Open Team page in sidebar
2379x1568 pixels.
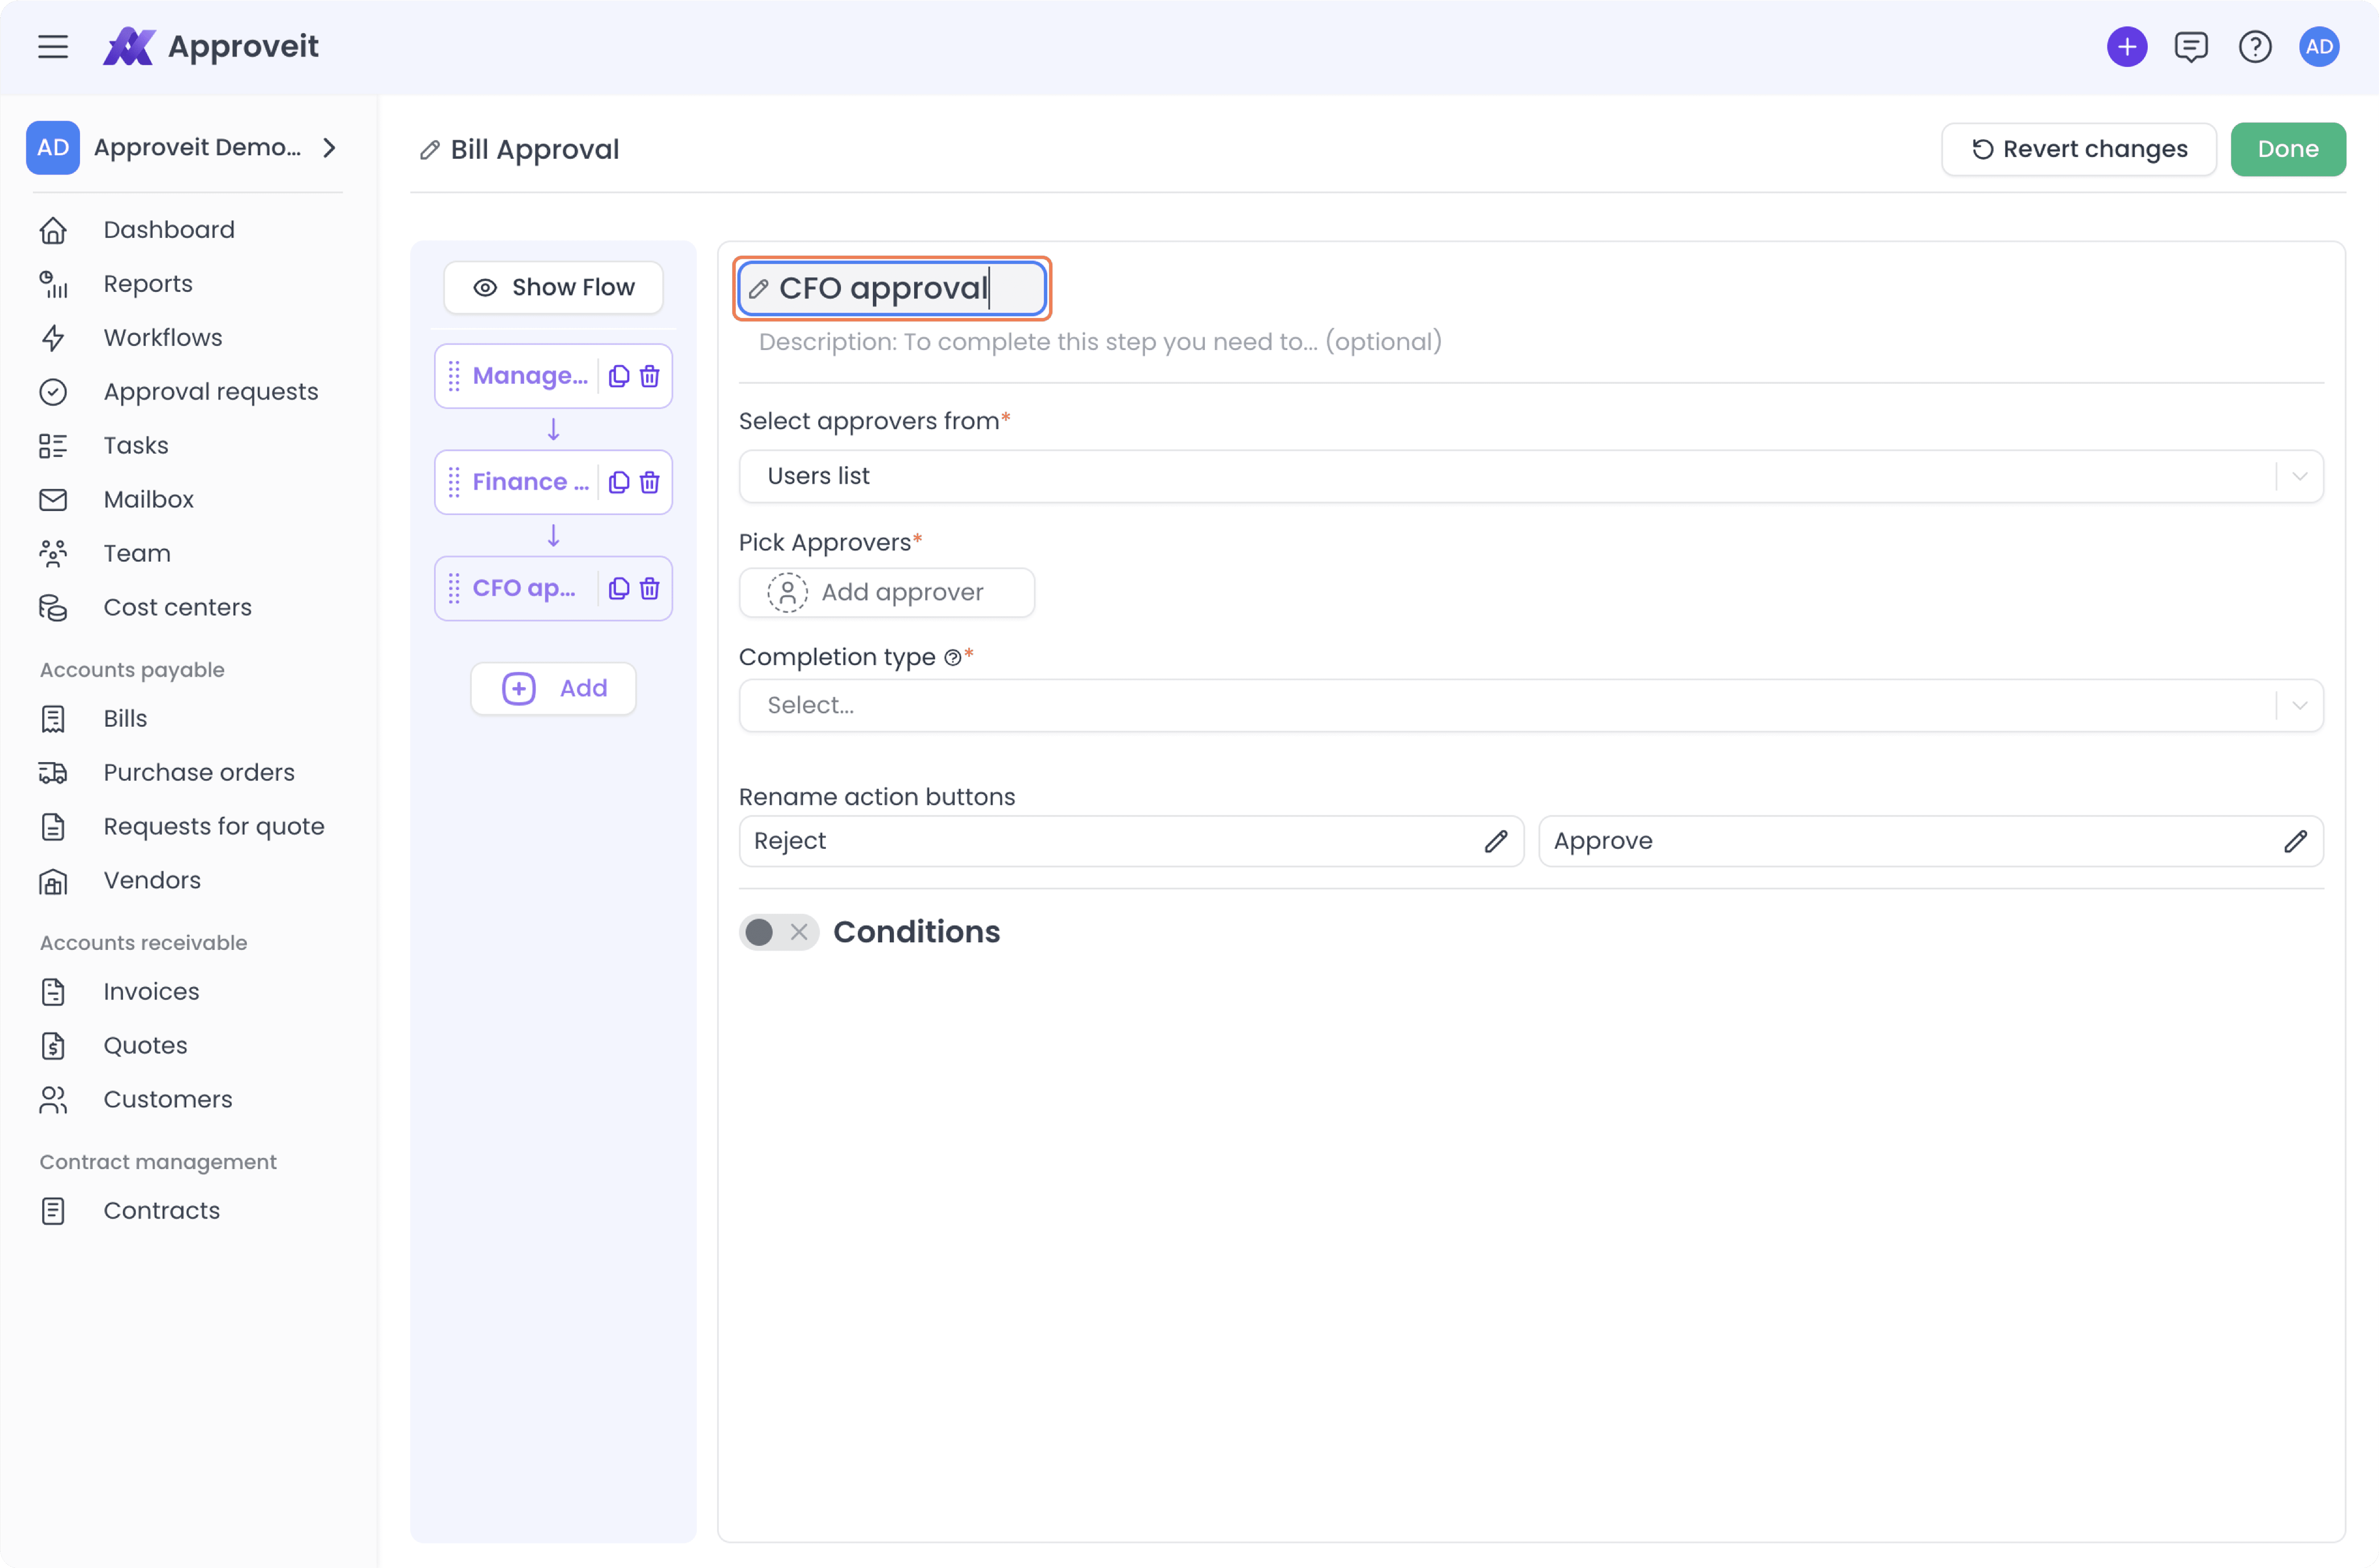tap(137, 554)
